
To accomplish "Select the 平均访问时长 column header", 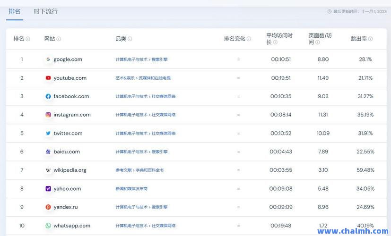I will (279, 39).
